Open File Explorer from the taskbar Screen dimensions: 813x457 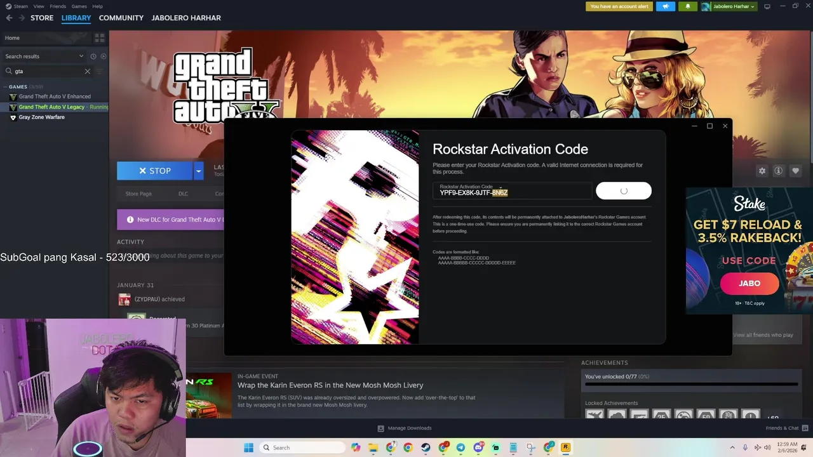[373, 447]
